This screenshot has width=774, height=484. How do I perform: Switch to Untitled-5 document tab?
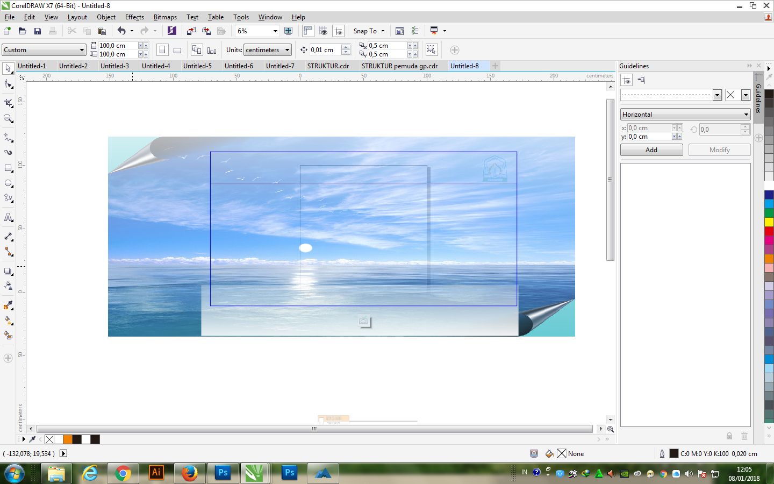197,66
